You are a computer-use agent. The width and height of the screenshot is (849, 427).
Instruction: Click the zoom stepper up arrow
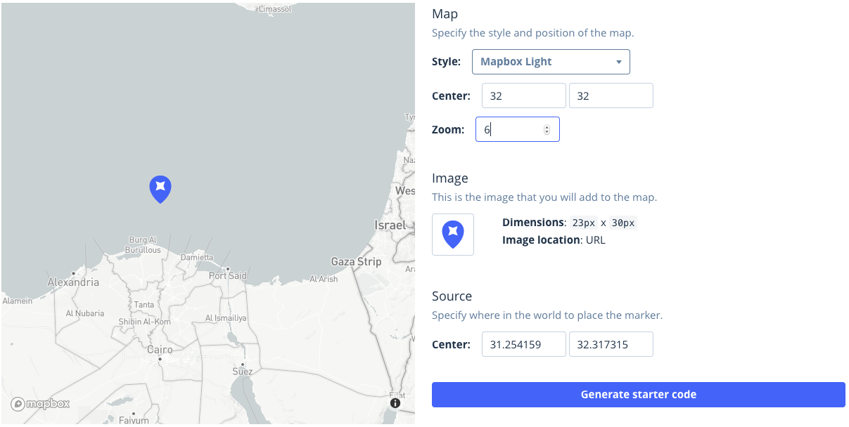[547, 126]
